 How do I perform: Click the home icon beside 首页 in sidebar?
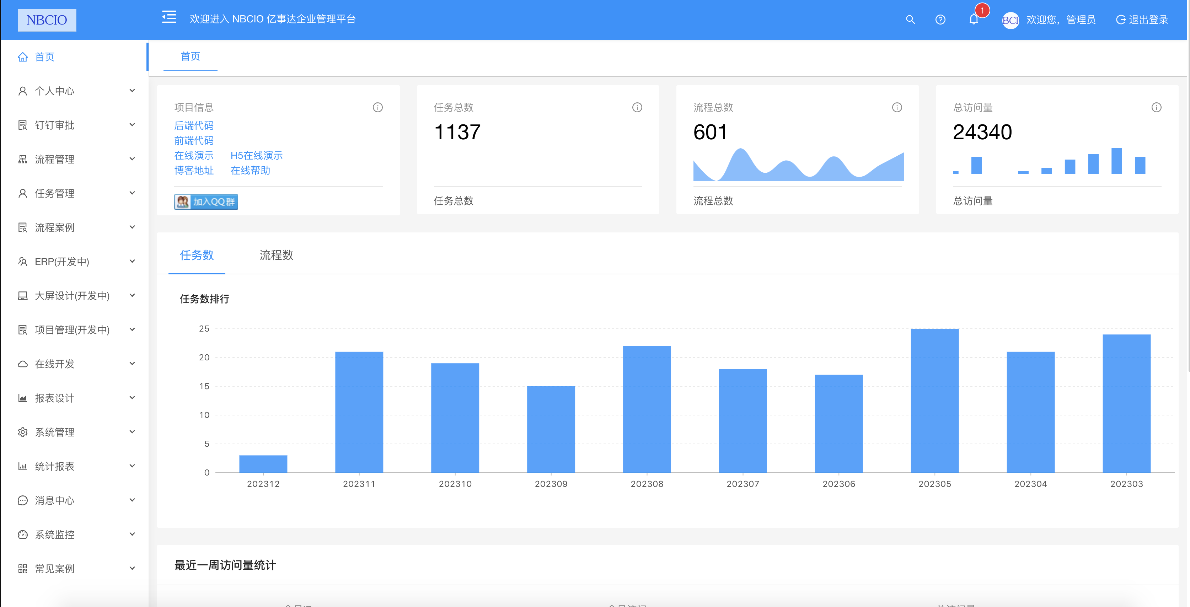(x=23, y=57)
